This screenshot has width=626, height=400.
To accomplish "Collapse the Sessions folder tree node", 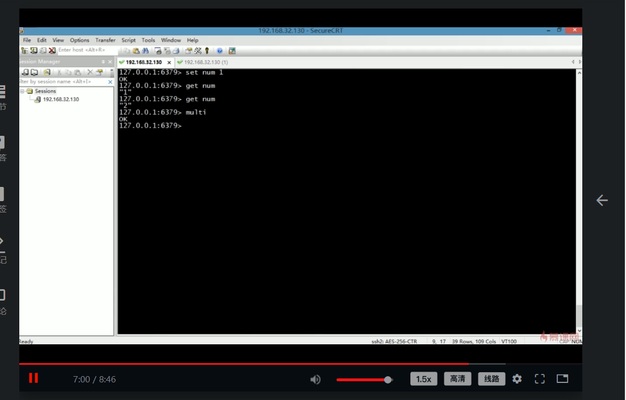I will point(22,91).
